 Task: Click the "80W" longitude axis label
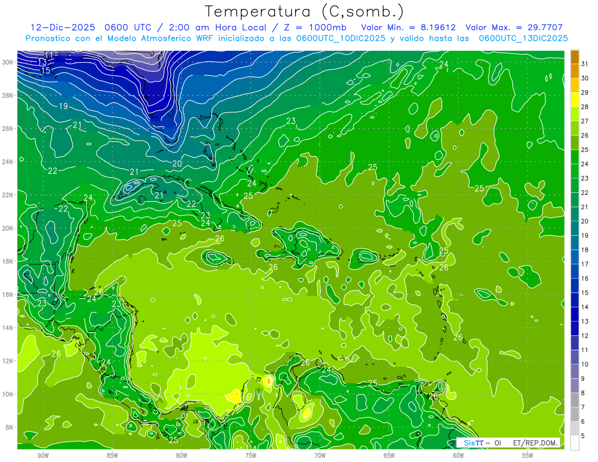click(181, 456)
